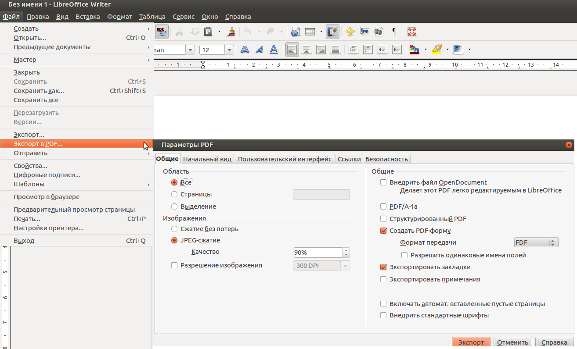Click the Insert Table icon
Screen dimensions: 577x349
[x=310, y=31]
